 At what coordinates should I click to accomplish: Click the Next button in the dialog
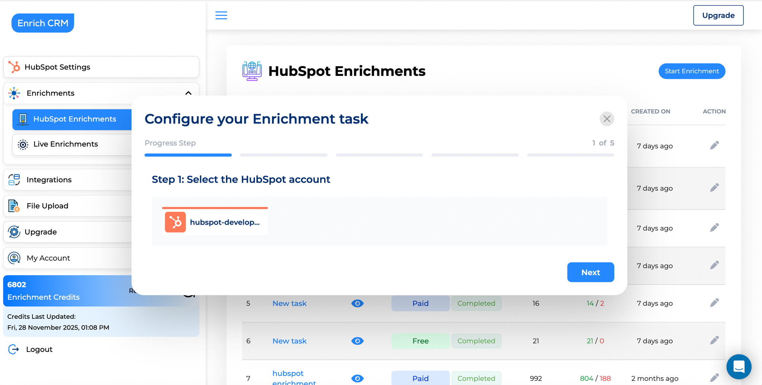pos(590,272)
